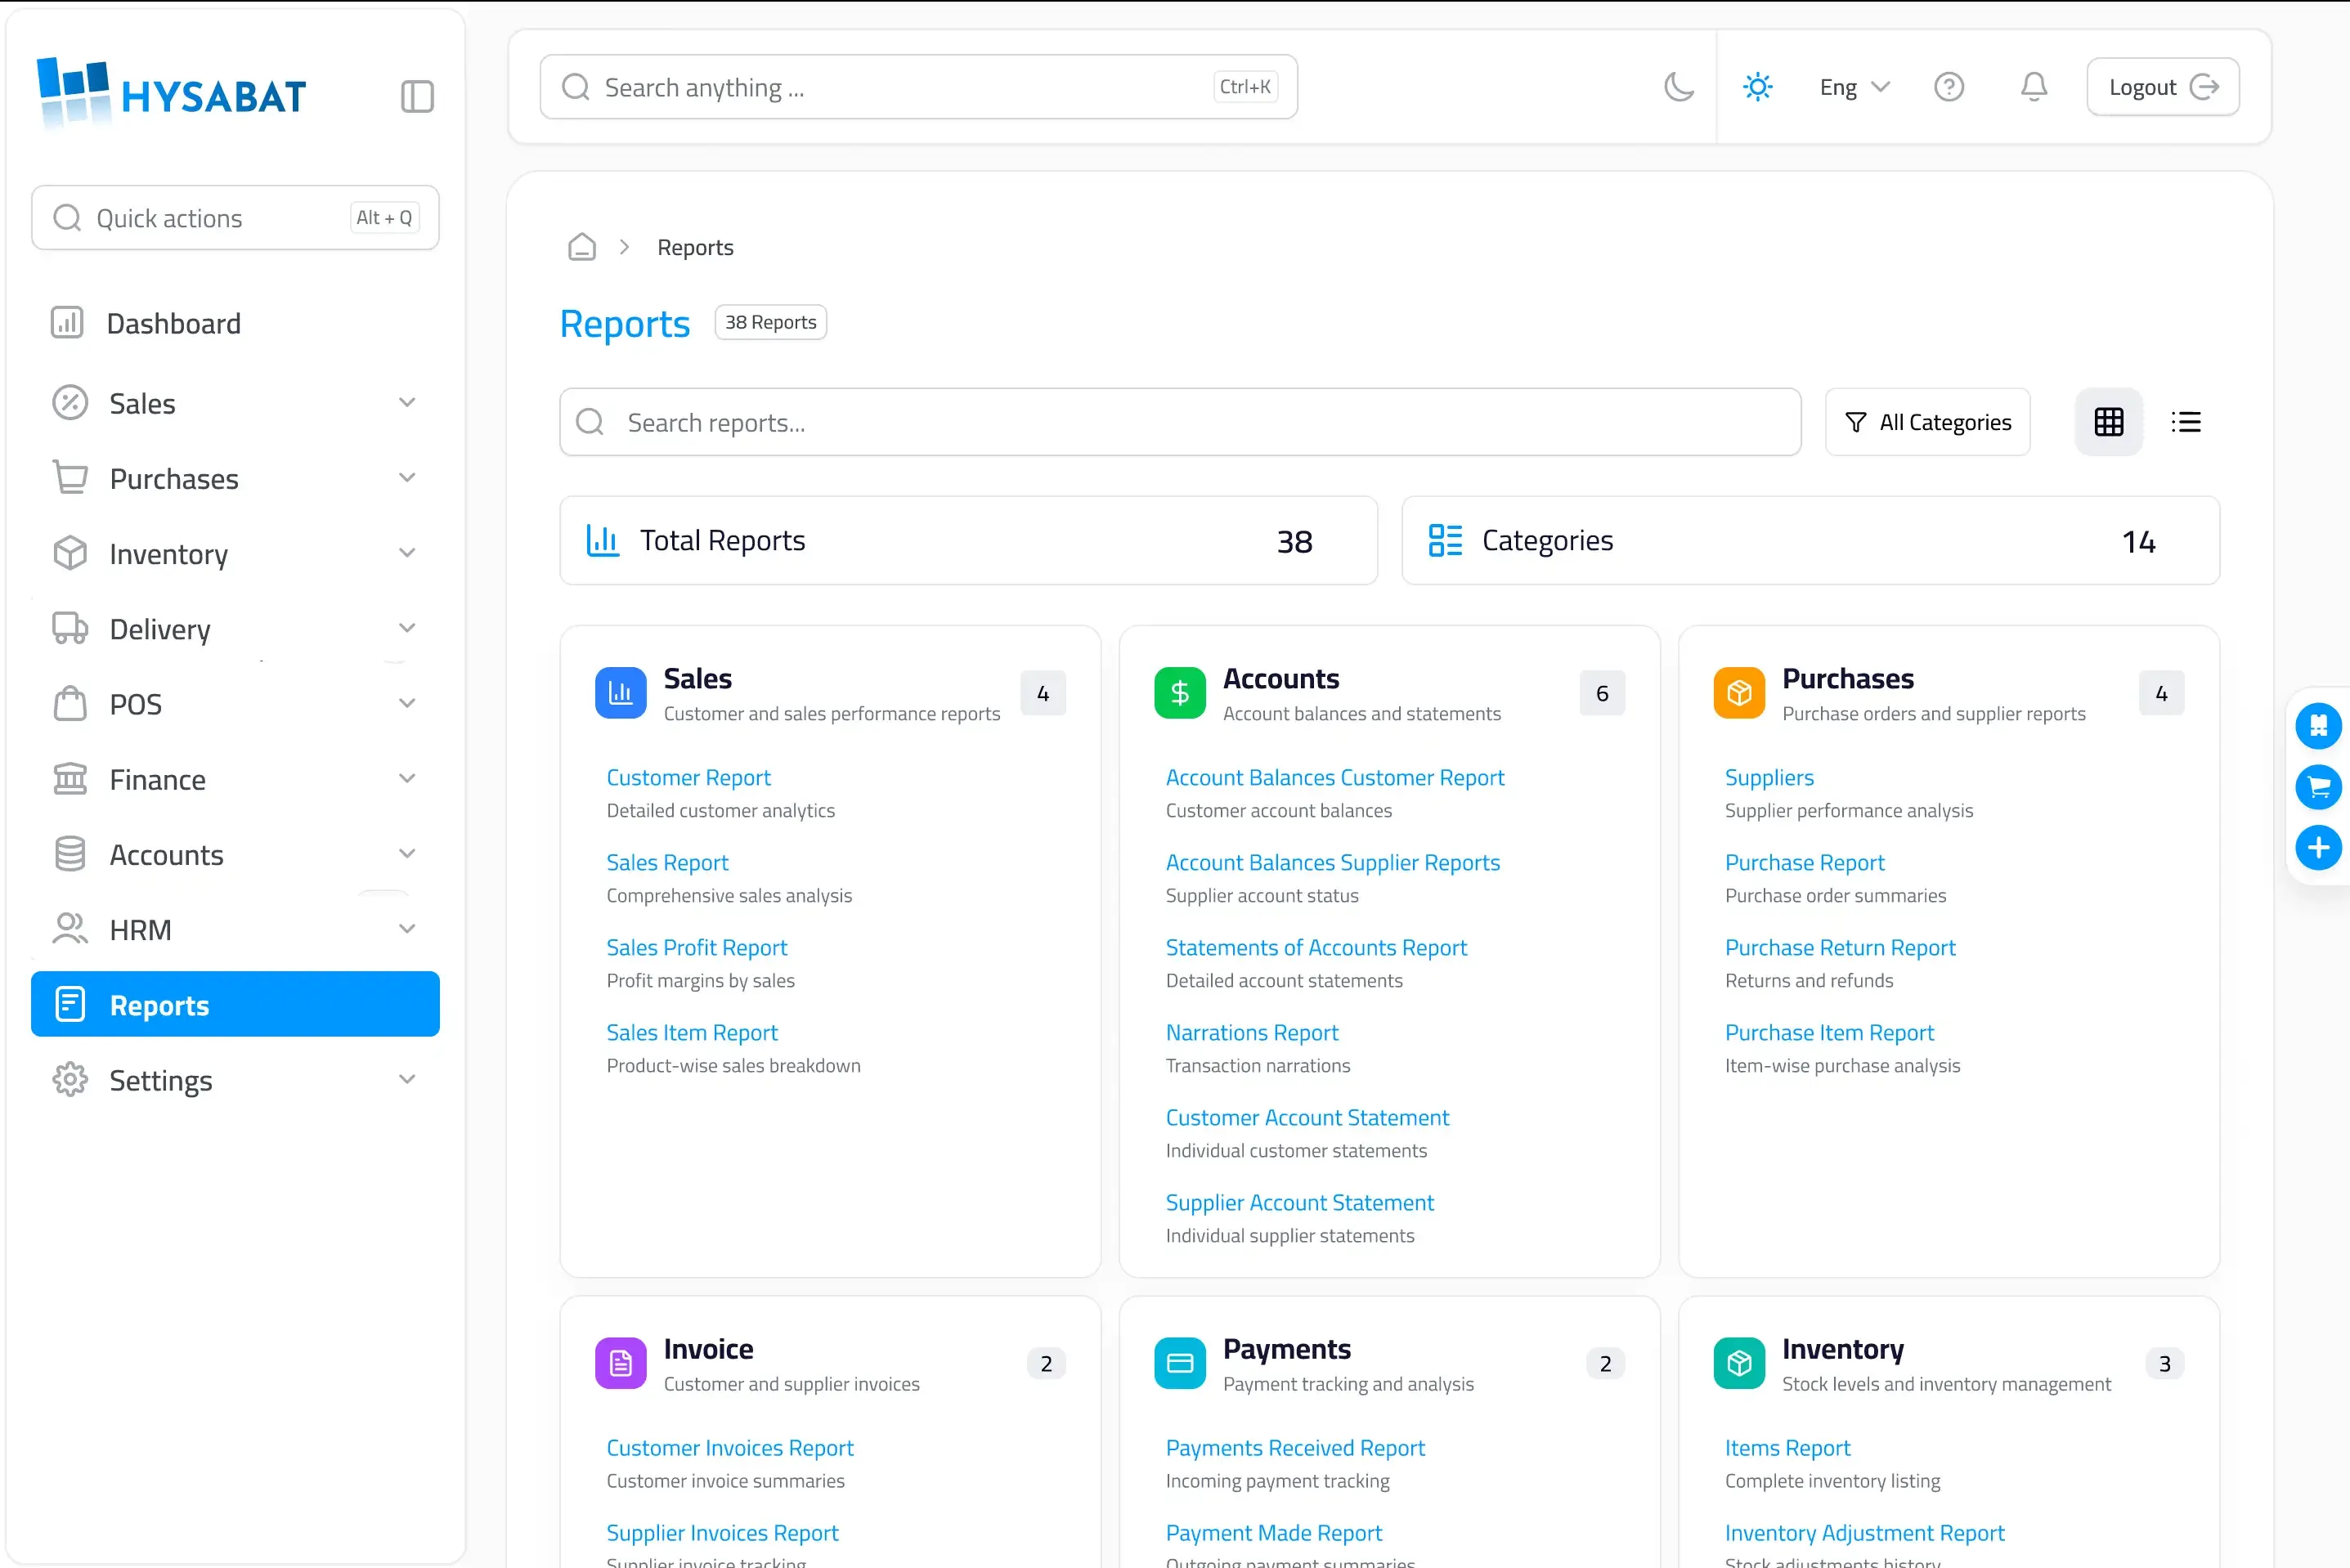Open Statements of Accounts Report
The image size is (2350, 1568).
(1316, 947)
